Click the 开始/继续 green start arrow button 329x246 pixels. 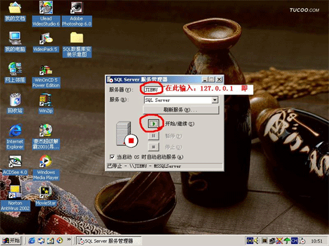(x=153, y=124)
